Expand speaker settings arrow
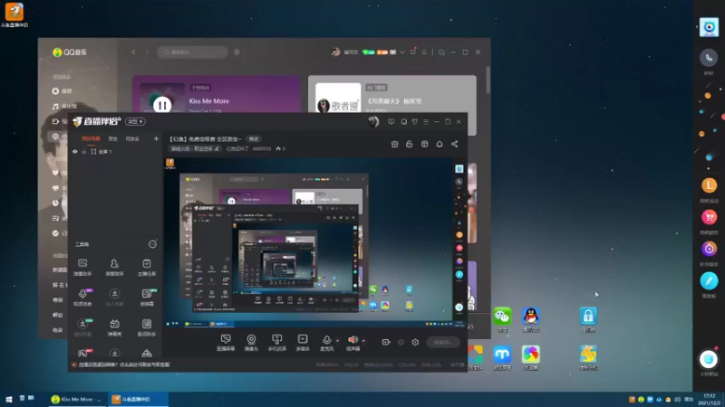 coord(363,341)
